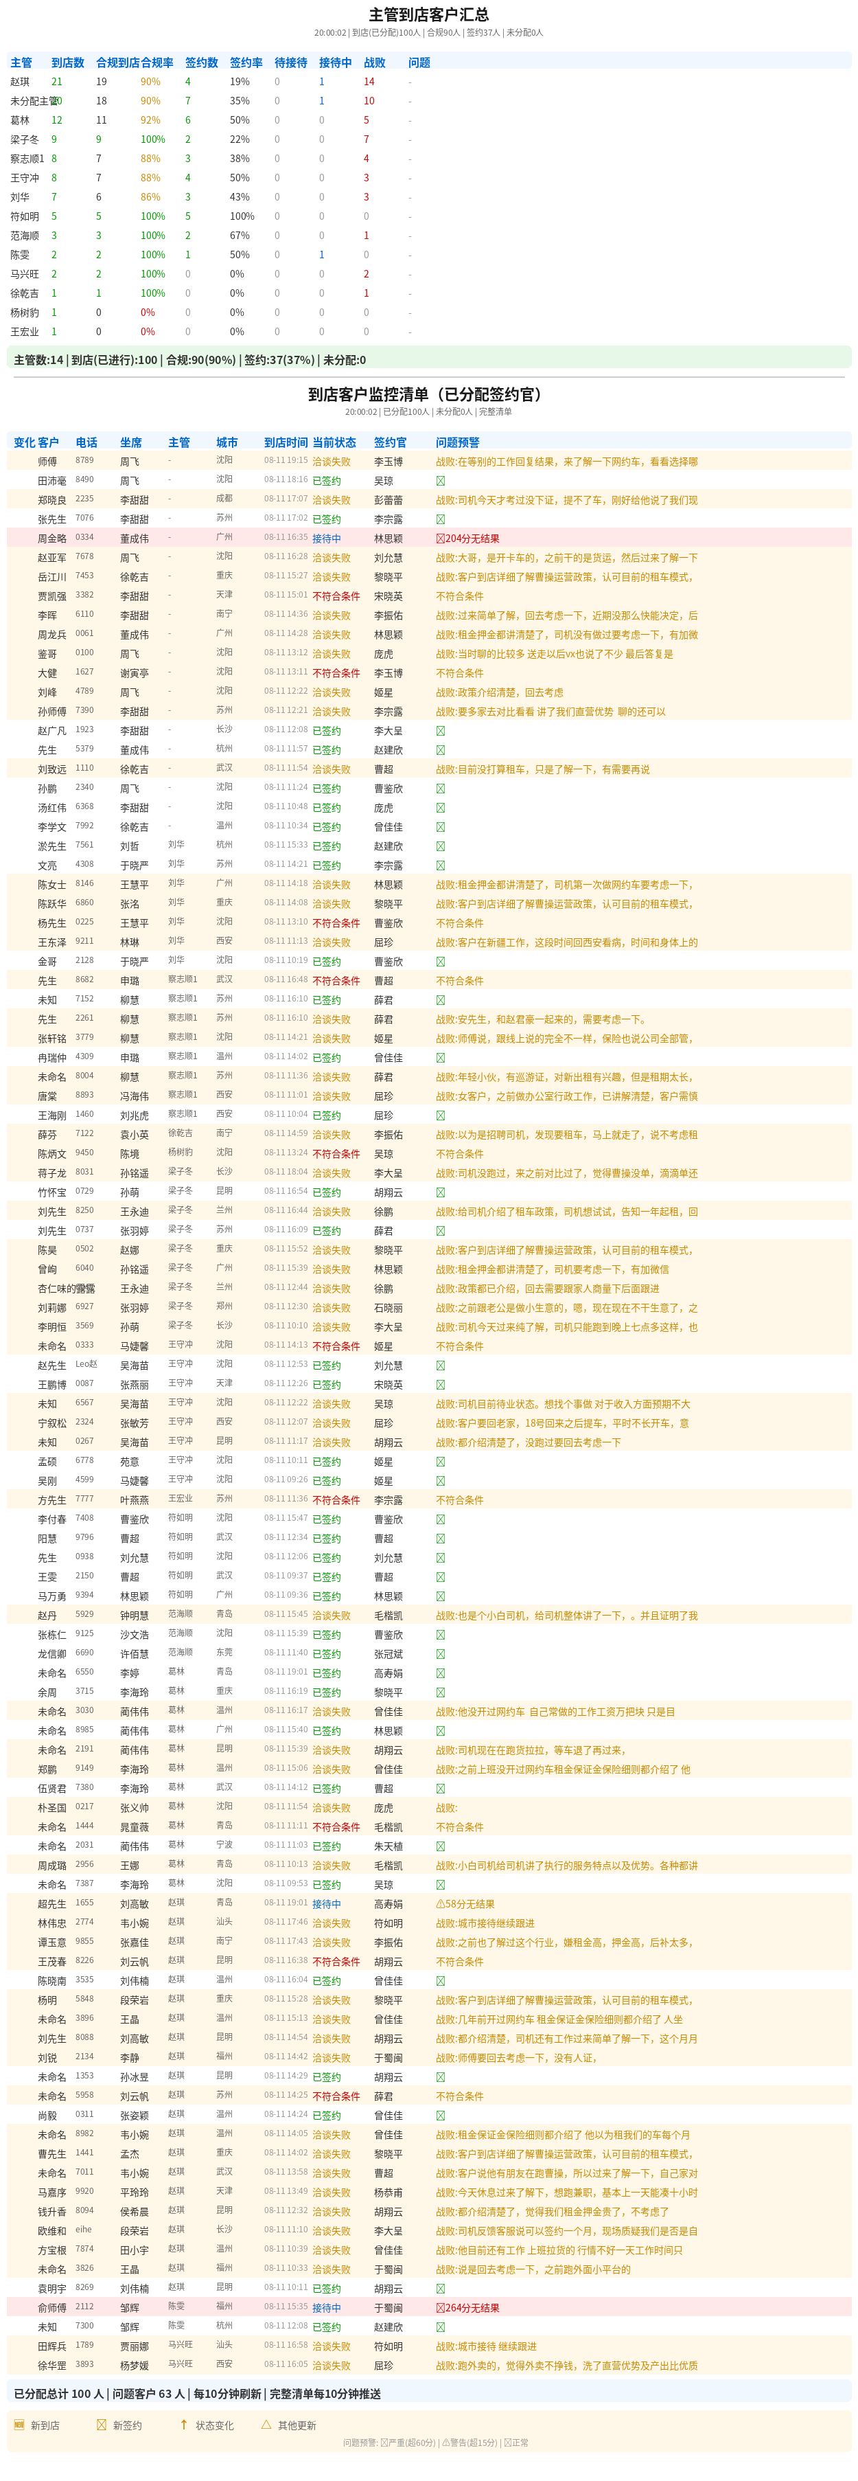The image size is (858, 2481).
Task: Click 不符合条件 status in 贾凯强's row
Action: [336, 596]
